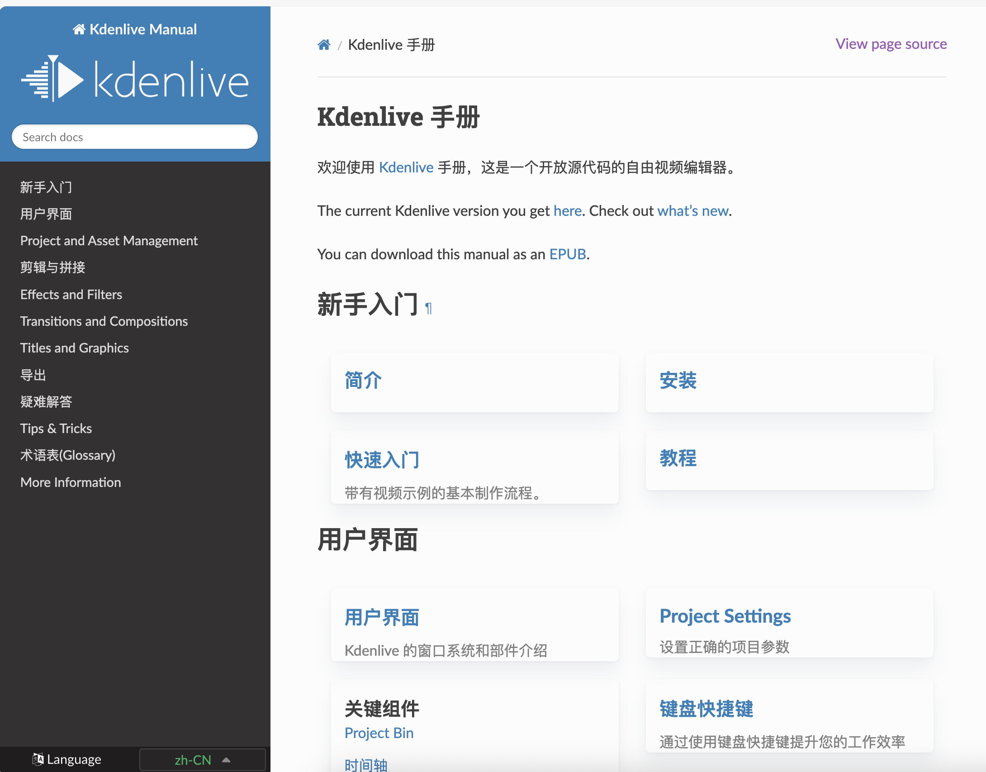Open 疑难解答 in the sidebar
Viewport: 986px width, 772px height.
(x=46, y=402)
